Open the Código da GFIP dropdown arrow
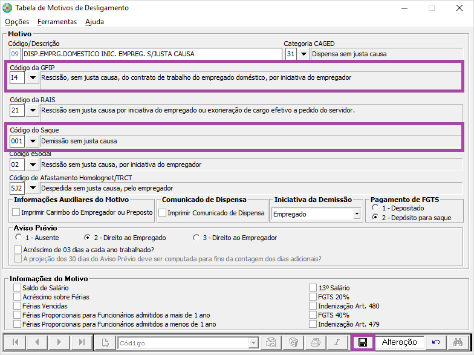 [33, 77]
